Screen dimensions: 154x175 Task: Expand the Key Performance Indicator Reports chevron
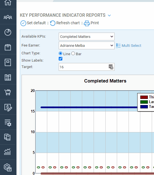pyautogui.click(x=109, y=15)
